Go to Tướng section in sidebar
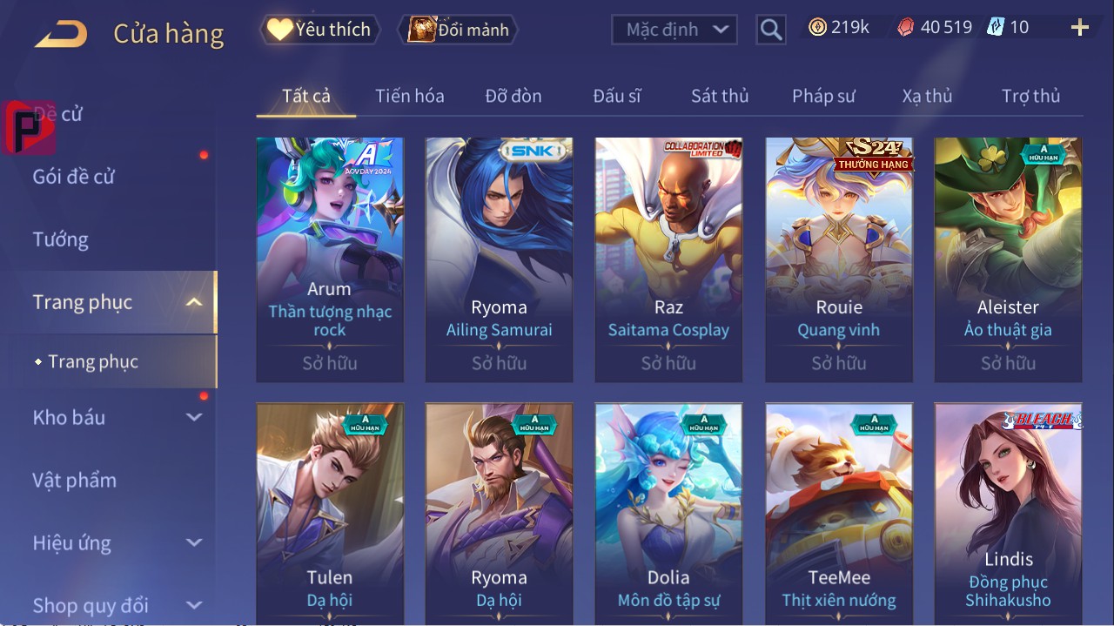1114x626 pixels. coord(61,239)
